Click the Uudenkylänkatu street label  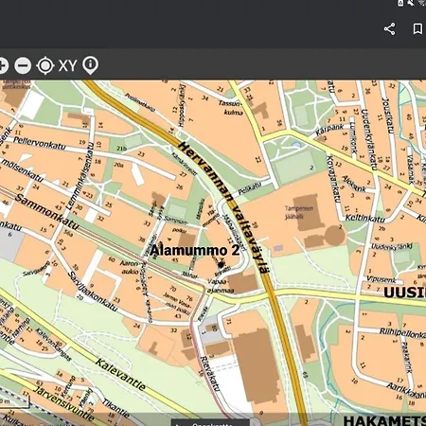coord(368,139)
